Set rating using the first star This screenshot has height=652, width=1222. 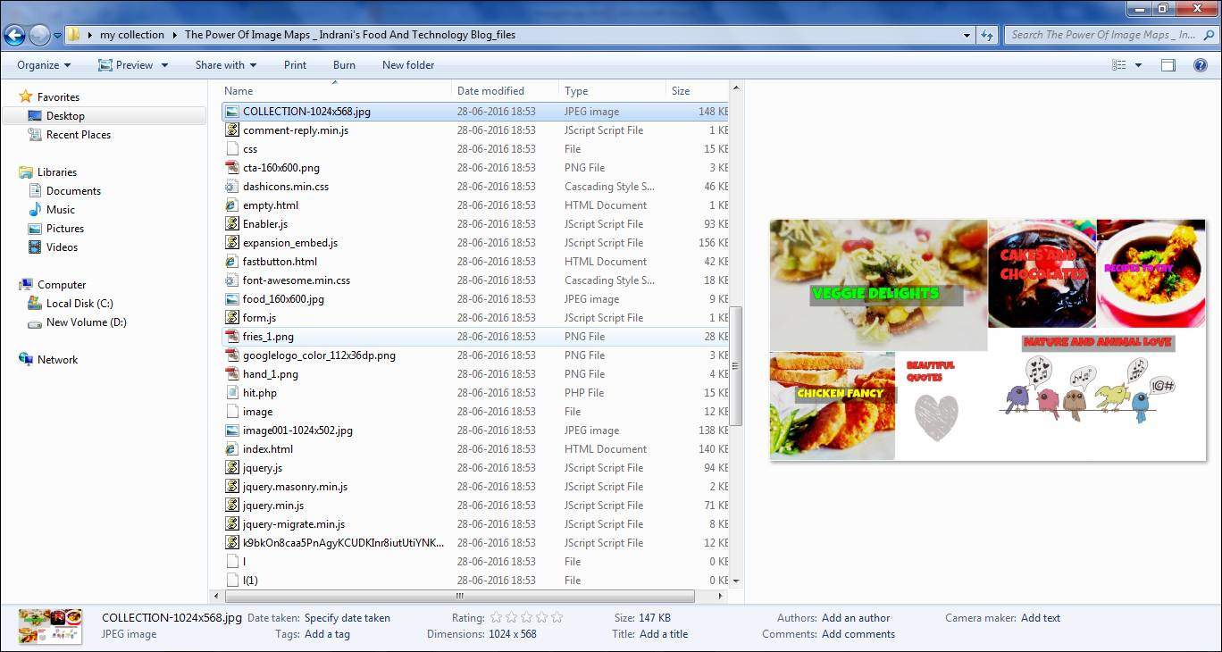coord(494,617)
